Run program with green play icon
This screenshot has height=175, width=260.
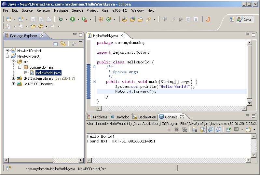coord(73,20)
